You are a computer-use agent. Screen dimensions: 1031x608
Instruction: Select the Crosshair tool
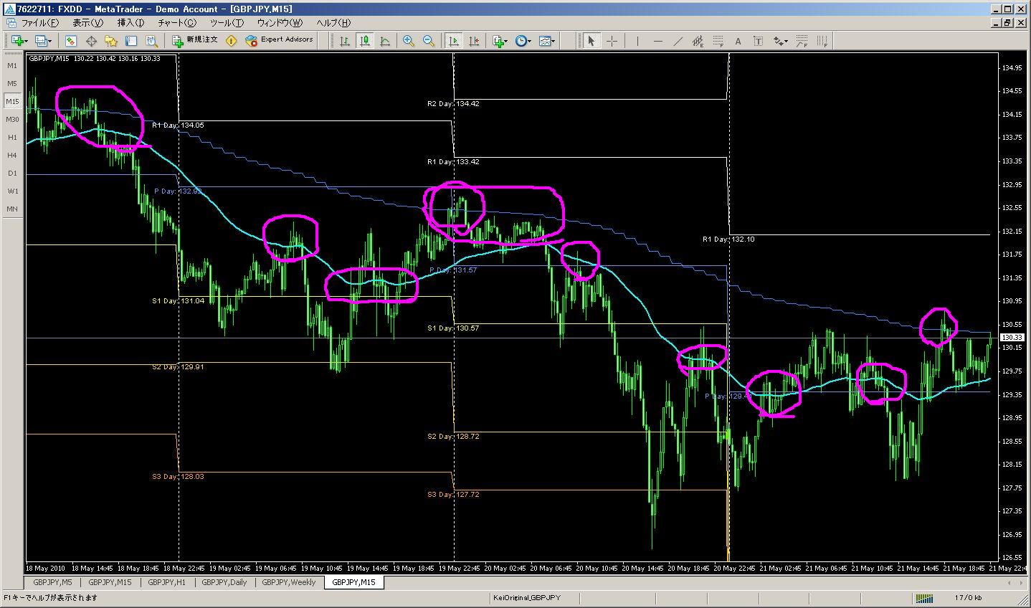pos(612,41)
